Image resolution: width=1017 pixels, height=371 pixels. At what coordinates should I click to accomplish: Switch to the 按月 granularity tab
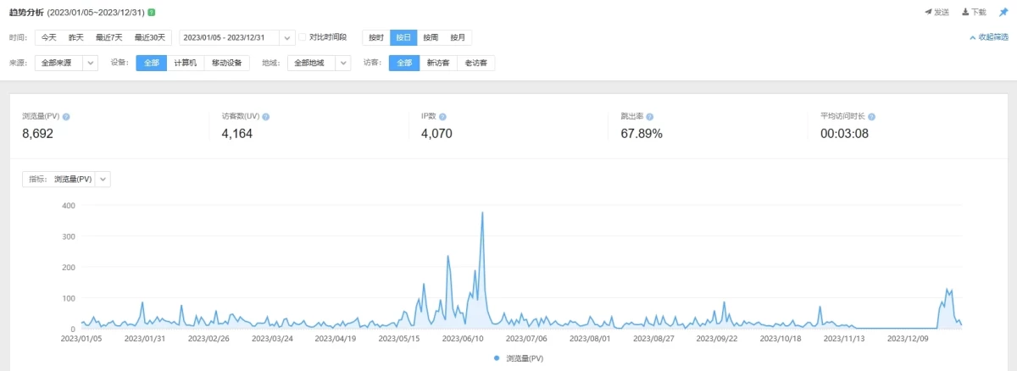[458, 37]
